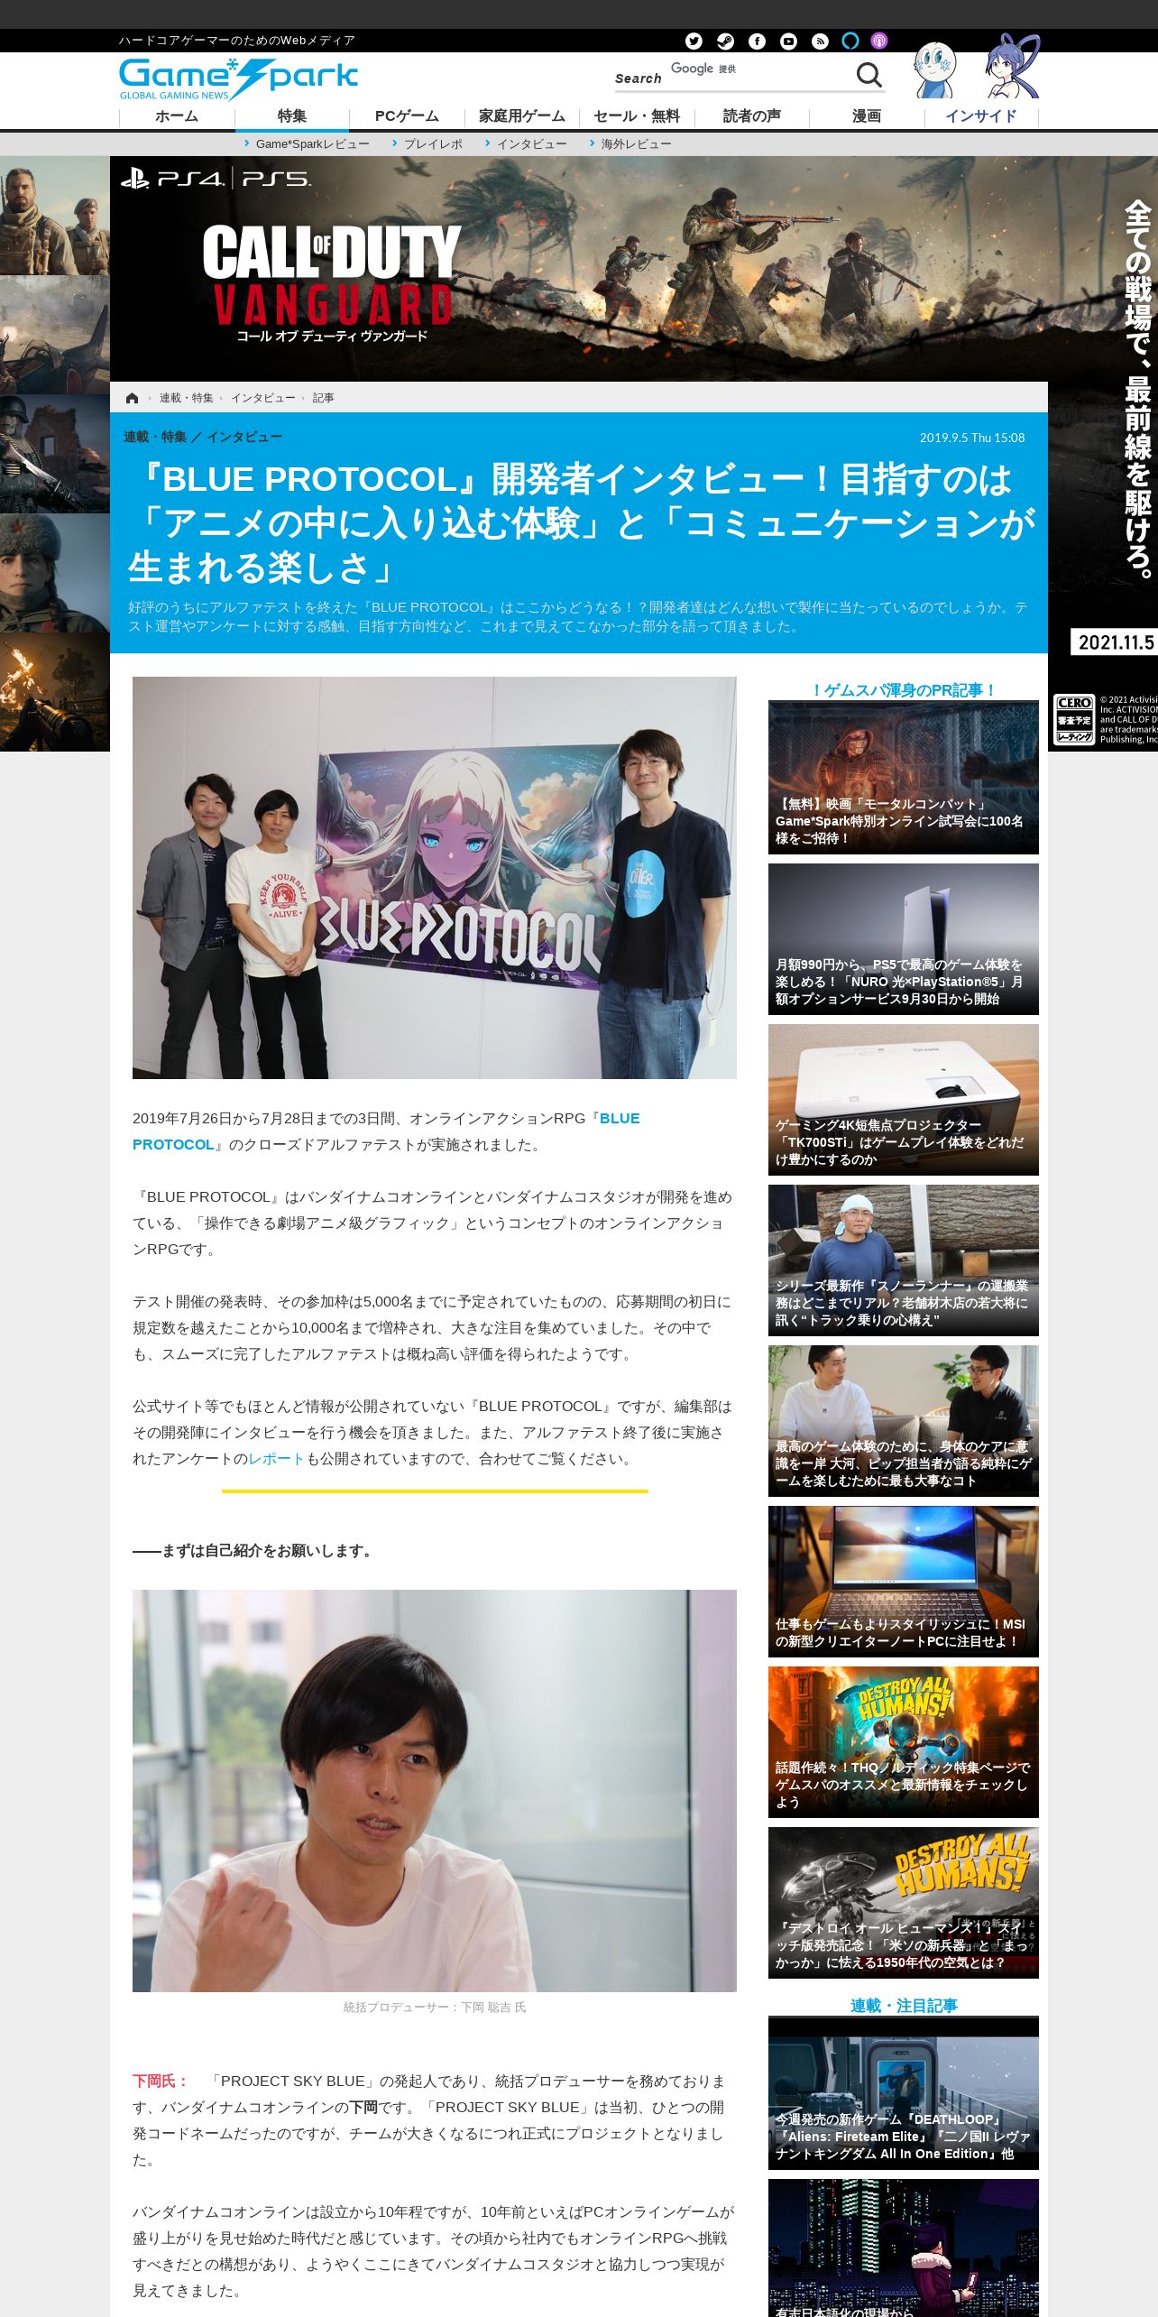Click the インタビュー breadcrumb link
1158x2317 pixels.
pyautogui.click(x=262, y=398)
